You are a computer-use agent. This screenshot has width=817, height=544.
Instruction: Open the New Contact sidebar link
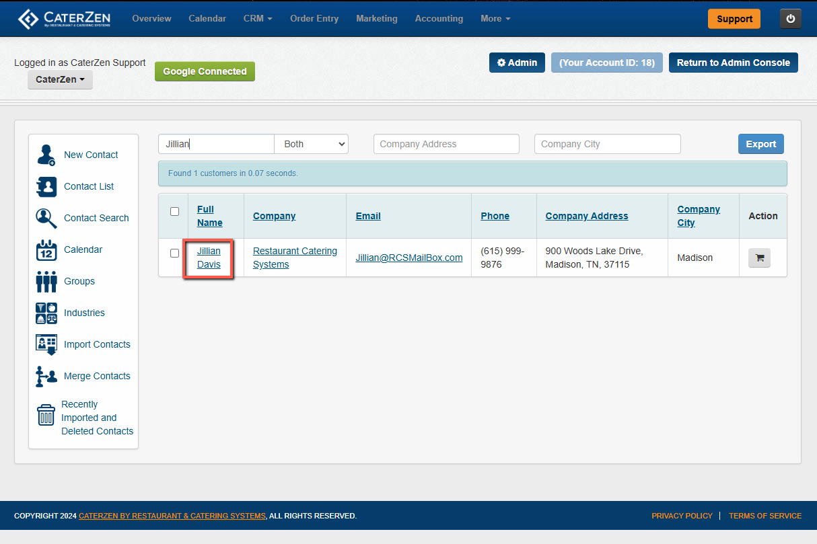91,155
